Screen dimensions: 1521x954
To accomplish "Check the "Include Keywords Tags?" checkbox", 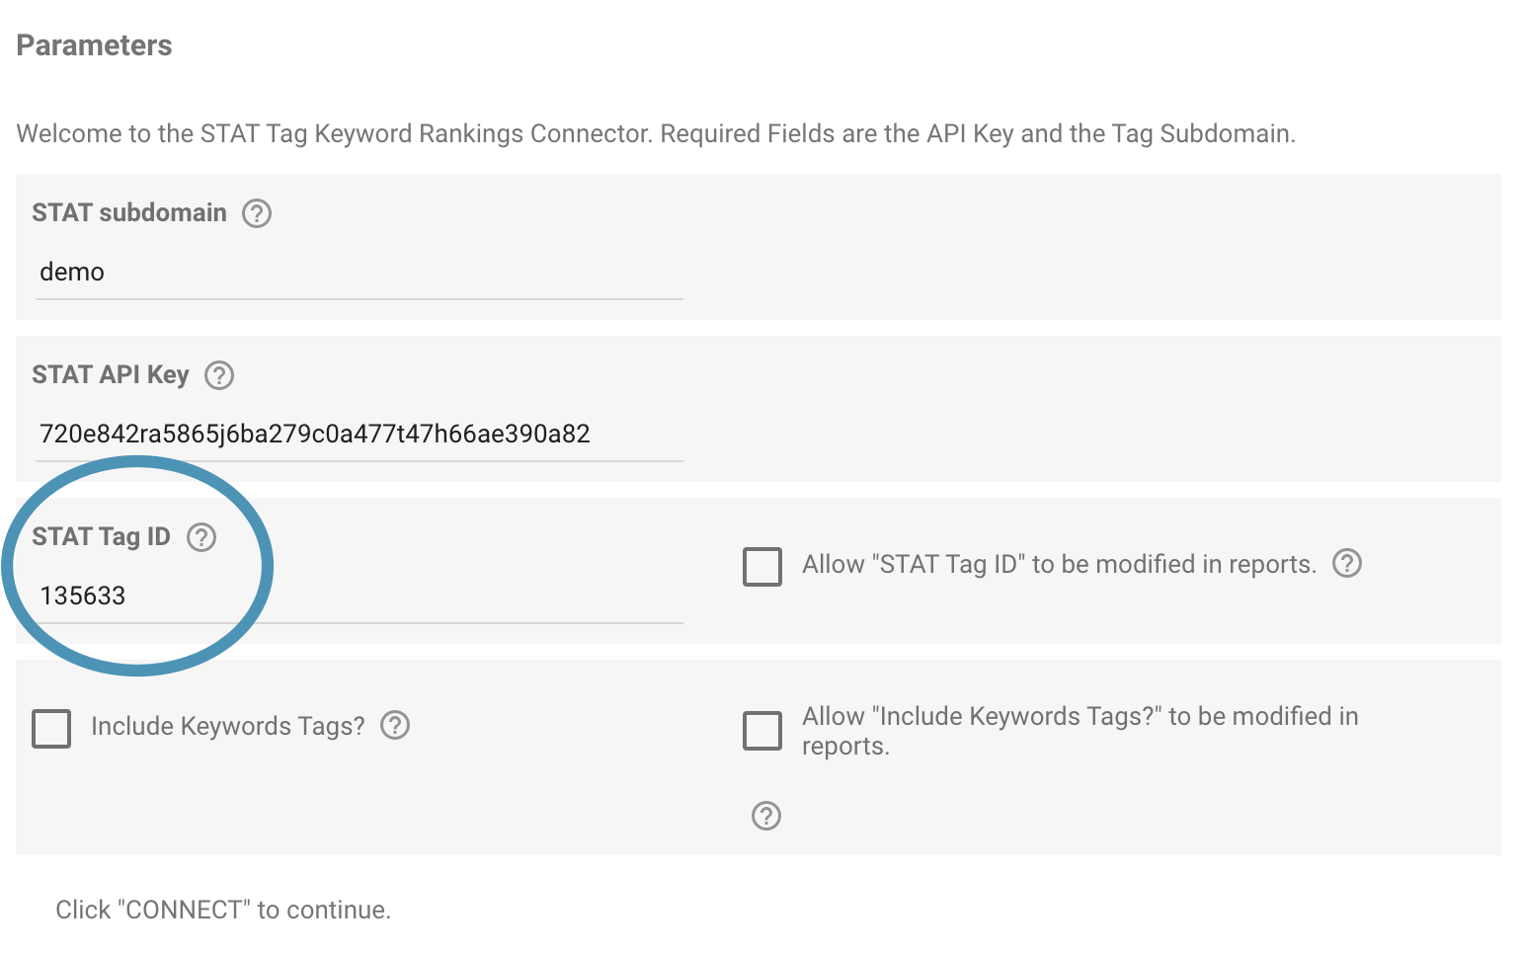I will (50, 729).
